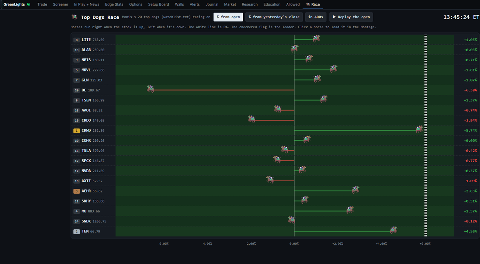The height and width of the screenshot is (264, 480).
Task: Click the Race tab
Action: click(313, 4)
